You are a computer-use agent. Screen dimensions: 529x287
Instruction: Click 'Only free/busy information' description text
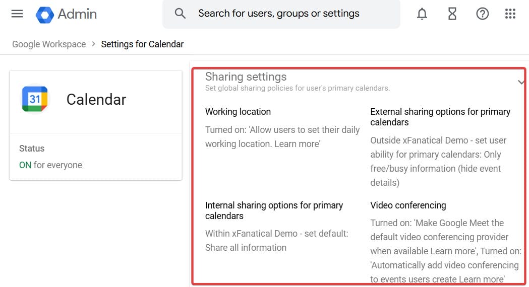pyautogui.click(x=436, y=169)
